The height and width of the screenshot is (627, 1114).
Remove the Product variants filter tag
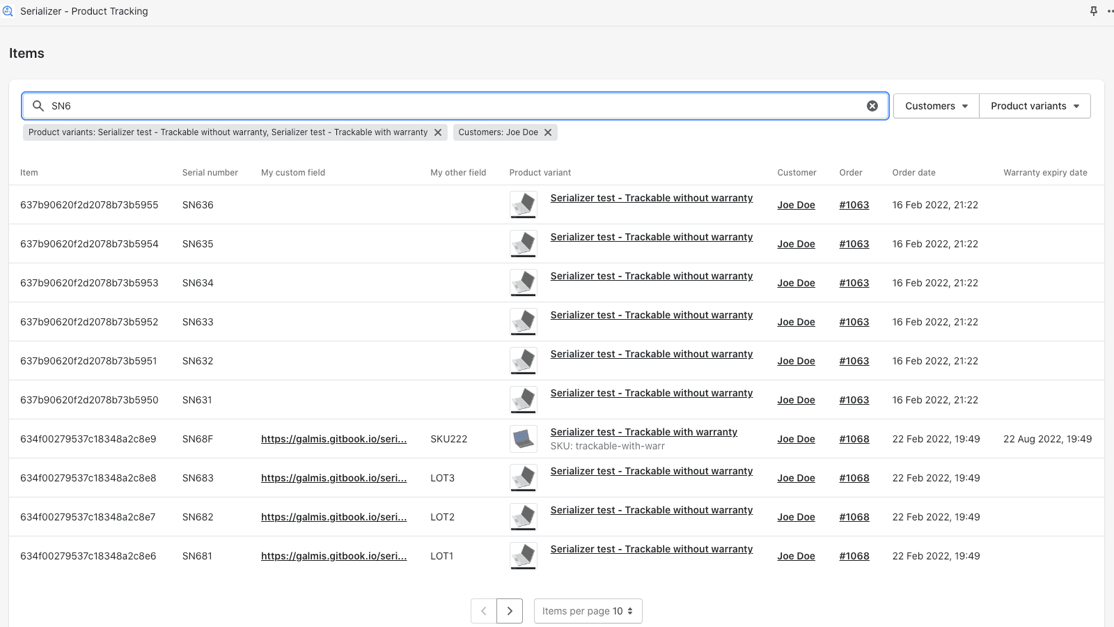coord(438,132)
